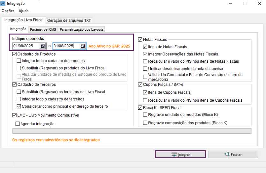Open the end date calendar picker
This screenshot has height=173, width=266.
[82, 46]
